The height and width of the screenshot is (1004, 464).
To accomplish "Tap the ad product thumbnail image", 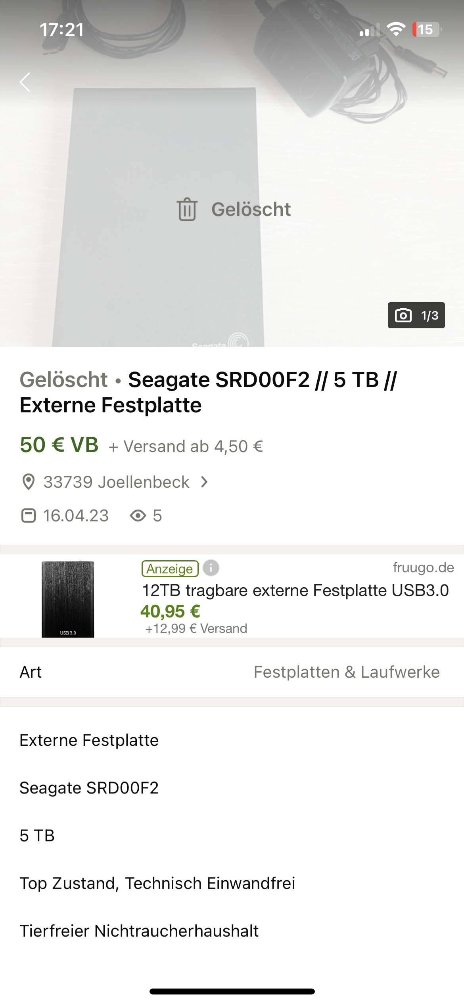I will pyautogui.click(x=68, y=599).
